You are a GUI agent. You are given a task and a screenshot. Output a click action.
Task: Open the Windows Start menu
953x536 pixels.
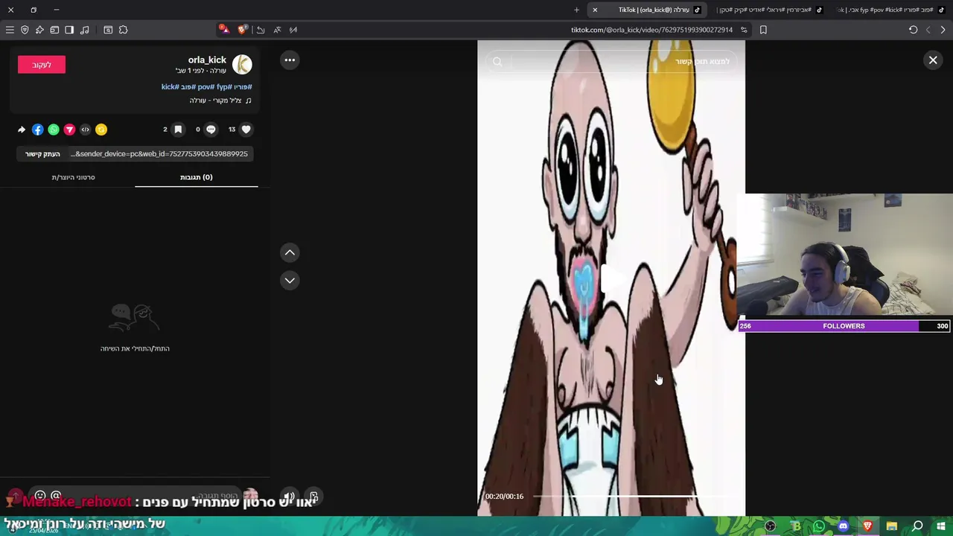point(942,526)
